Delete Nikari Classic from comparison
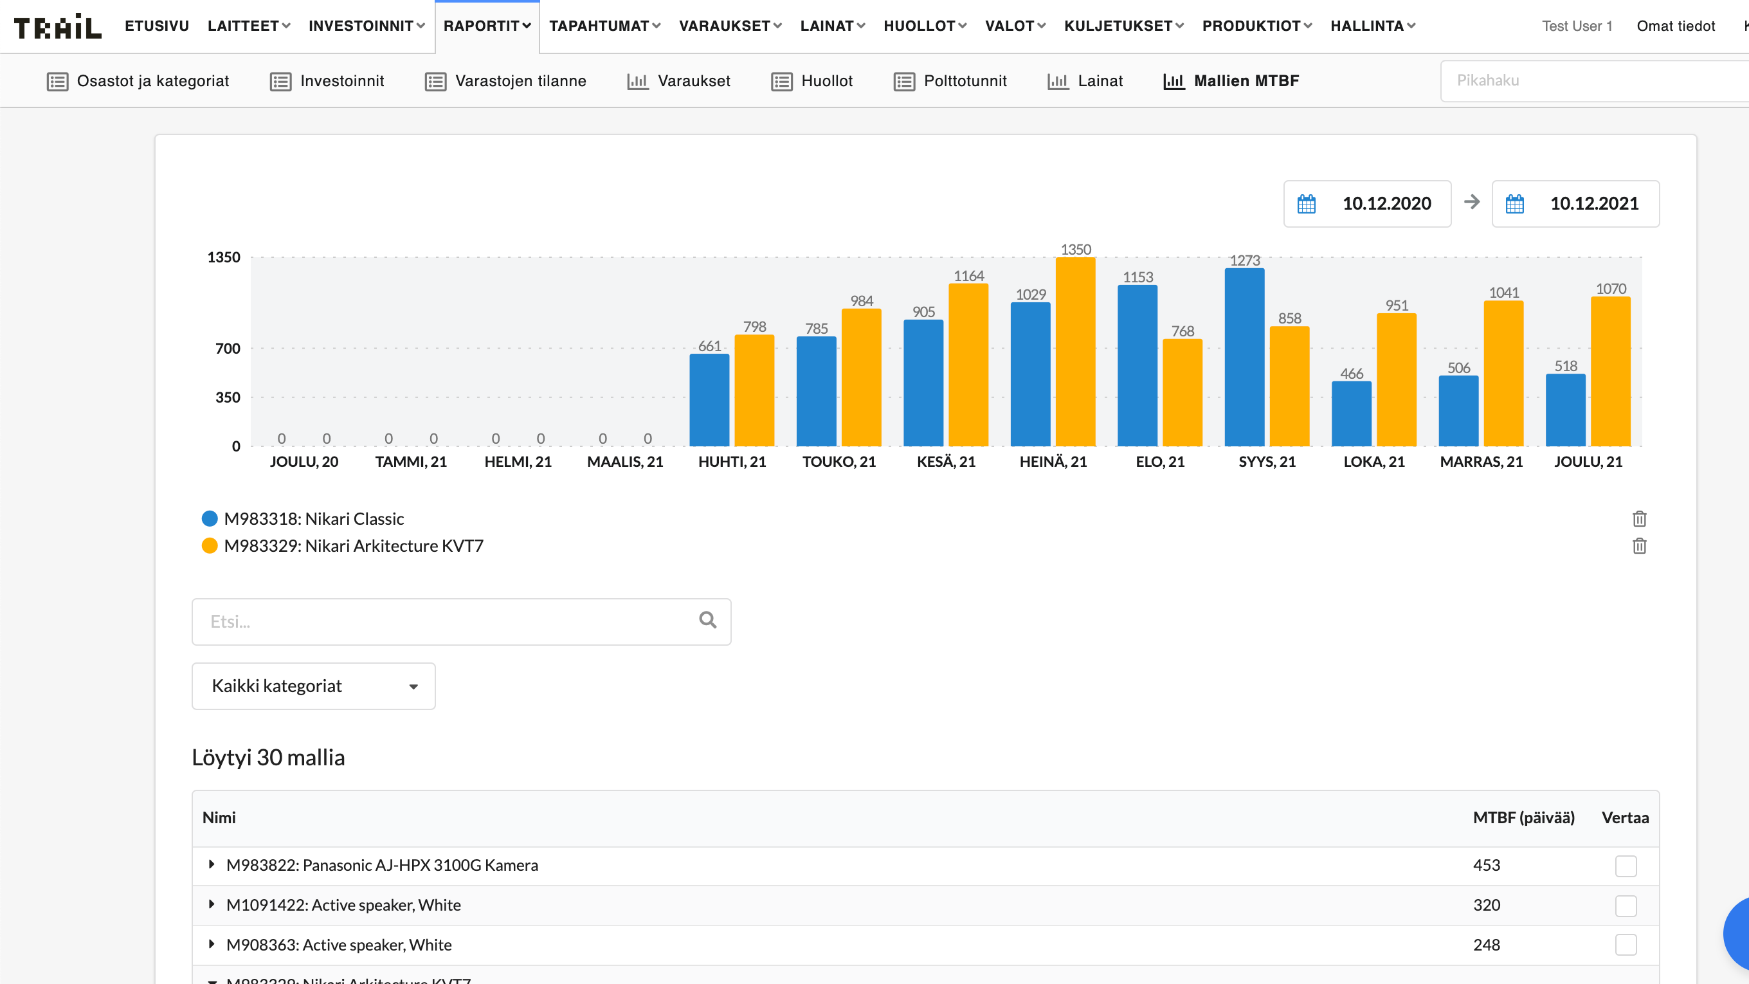 click(x=1639, y=519)
